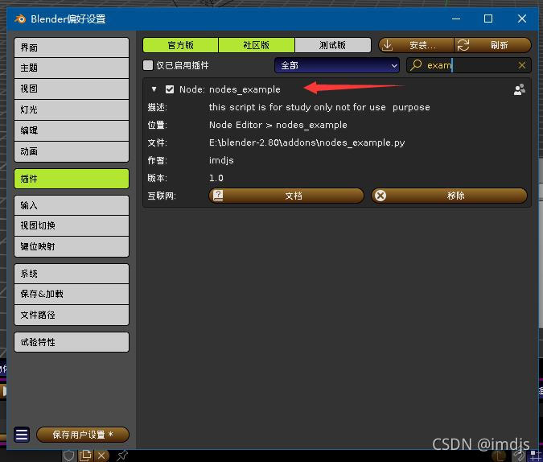543x462 pixels.
Task: Click the X icon in bottom bar
Action: click(101, 456)
